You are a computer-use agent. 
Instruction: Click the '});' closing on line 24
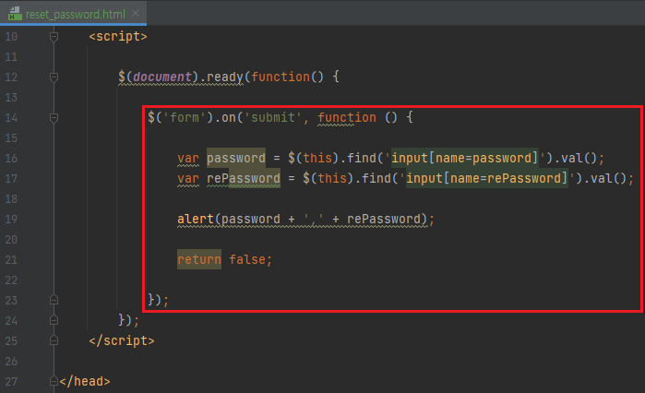tap(129, 320)
